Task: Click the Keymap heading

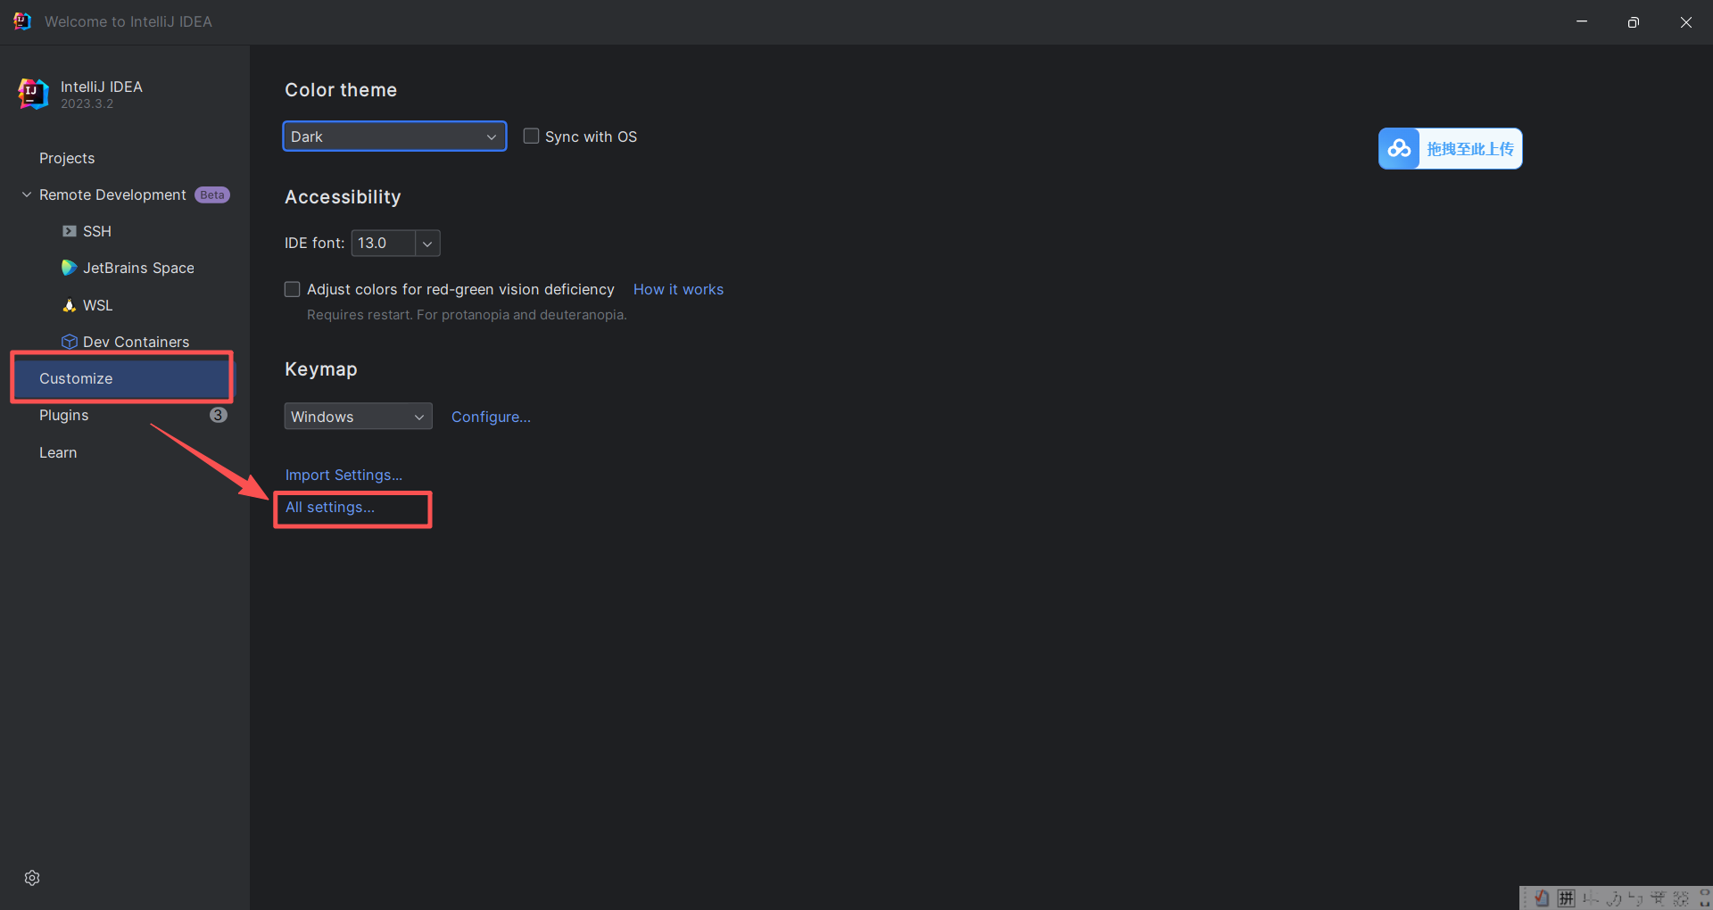Action: point(321,369)
